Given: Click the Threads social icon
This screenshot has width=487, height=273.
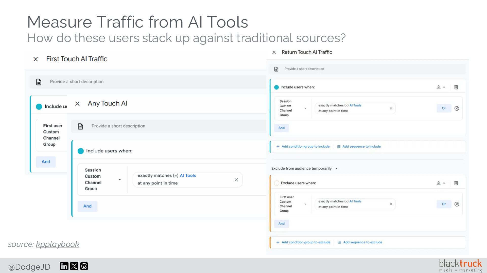Looking at the screenshot, I should click(84, 266).
